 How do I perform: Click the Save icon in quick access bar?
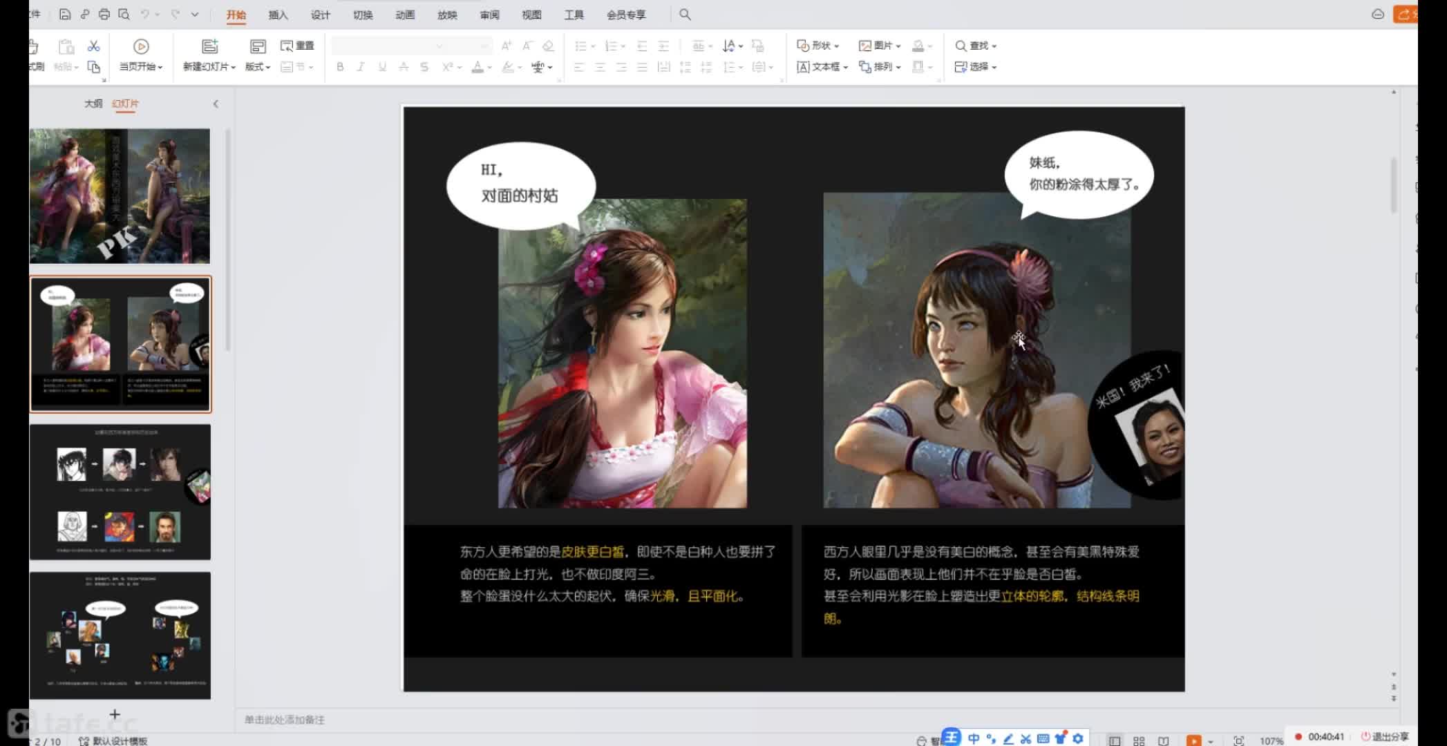64,14
